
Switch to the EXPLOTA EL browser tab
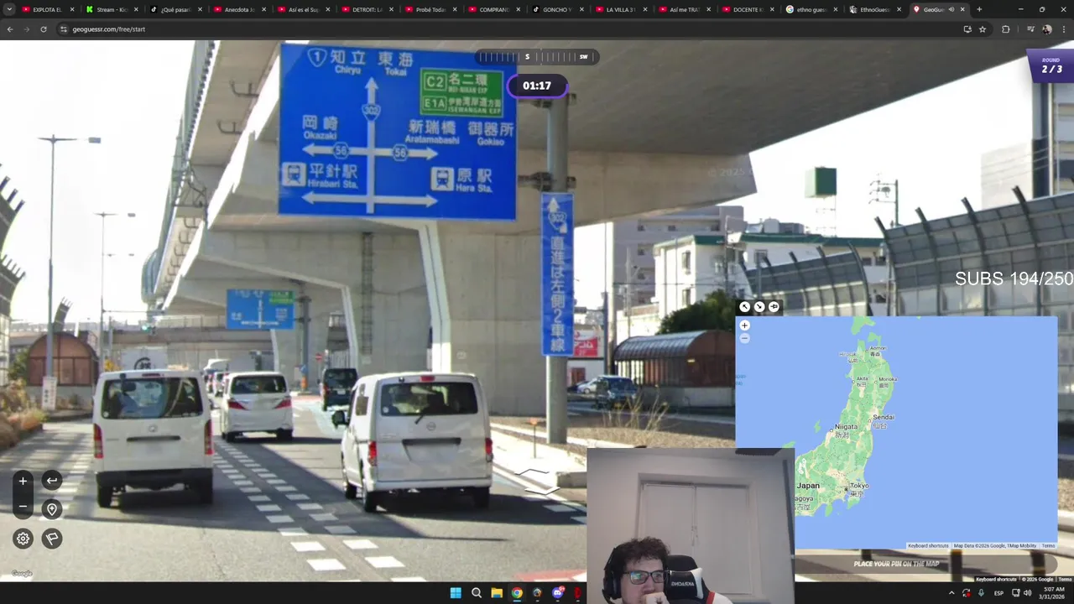(47, 9)
